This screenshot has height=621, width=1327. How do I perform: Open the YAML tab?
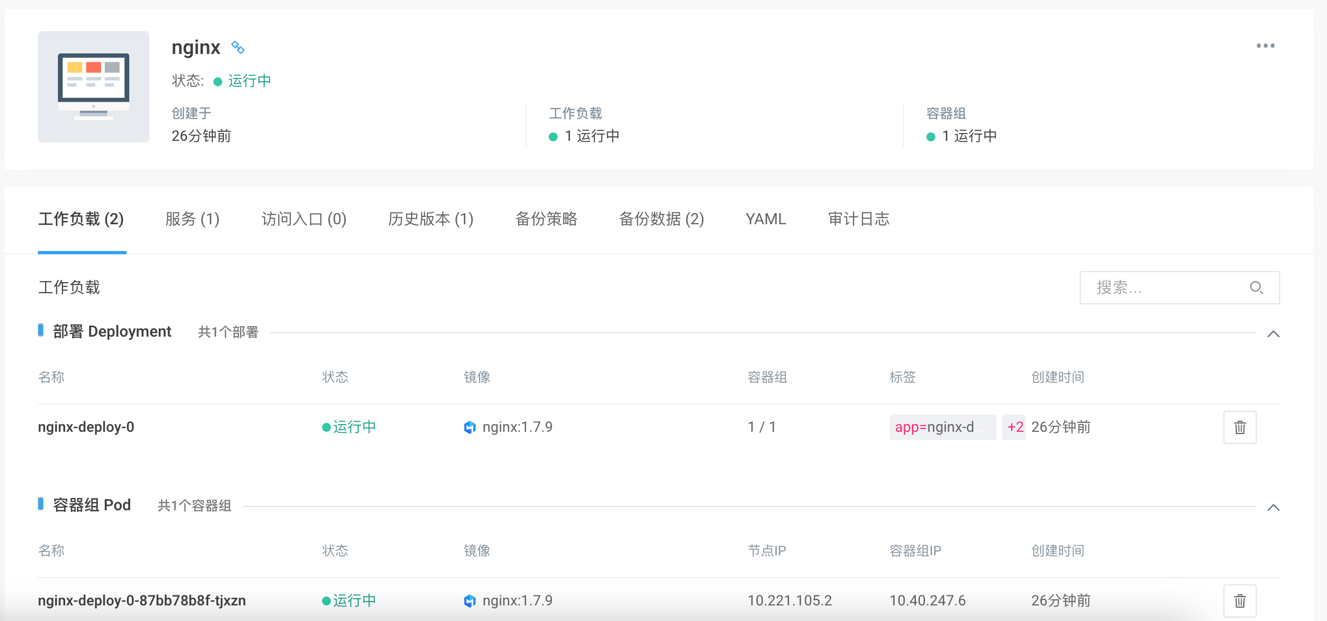click(765, 219)
